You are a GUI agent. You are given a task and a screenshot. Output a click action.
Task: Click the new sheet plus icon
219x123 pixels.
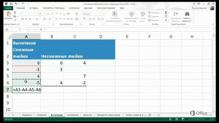tap(150, 115)
